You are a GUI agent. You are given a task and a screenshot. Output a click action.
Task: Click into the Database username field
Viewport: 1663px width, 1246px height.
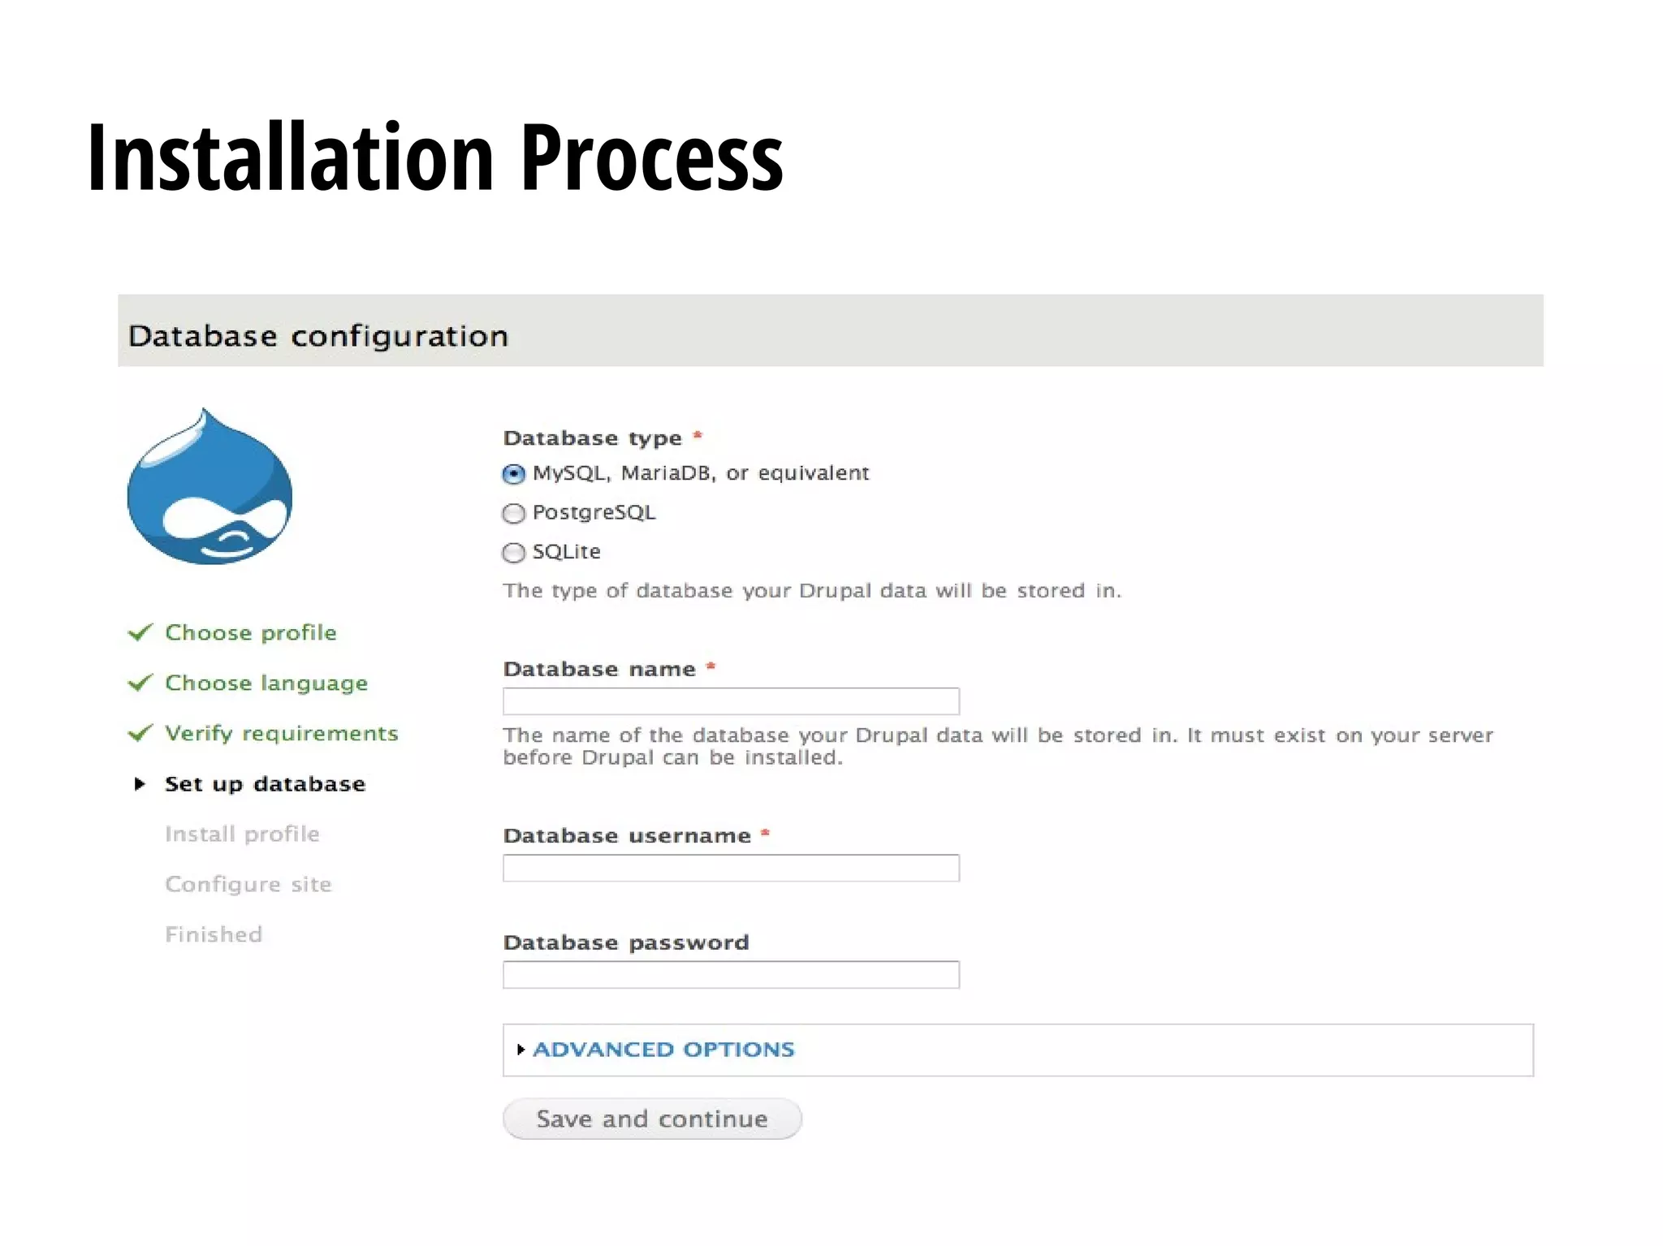point(731,868)
